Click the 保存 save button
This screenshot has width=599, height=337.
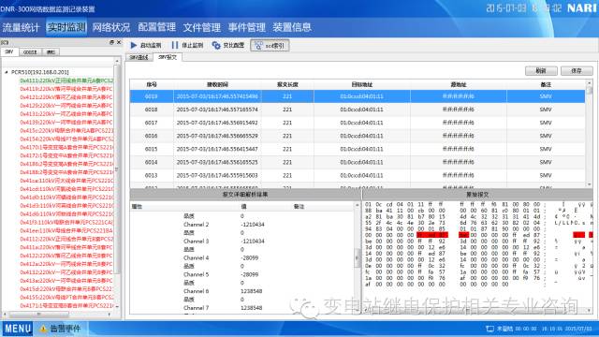click(x=577, y=71)
